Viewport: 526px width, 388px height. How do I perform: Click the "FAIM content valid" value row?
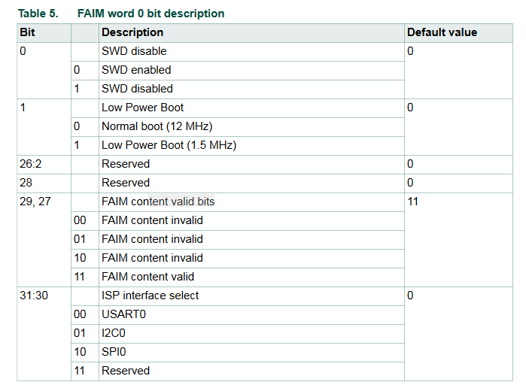[x=147, y=277]
